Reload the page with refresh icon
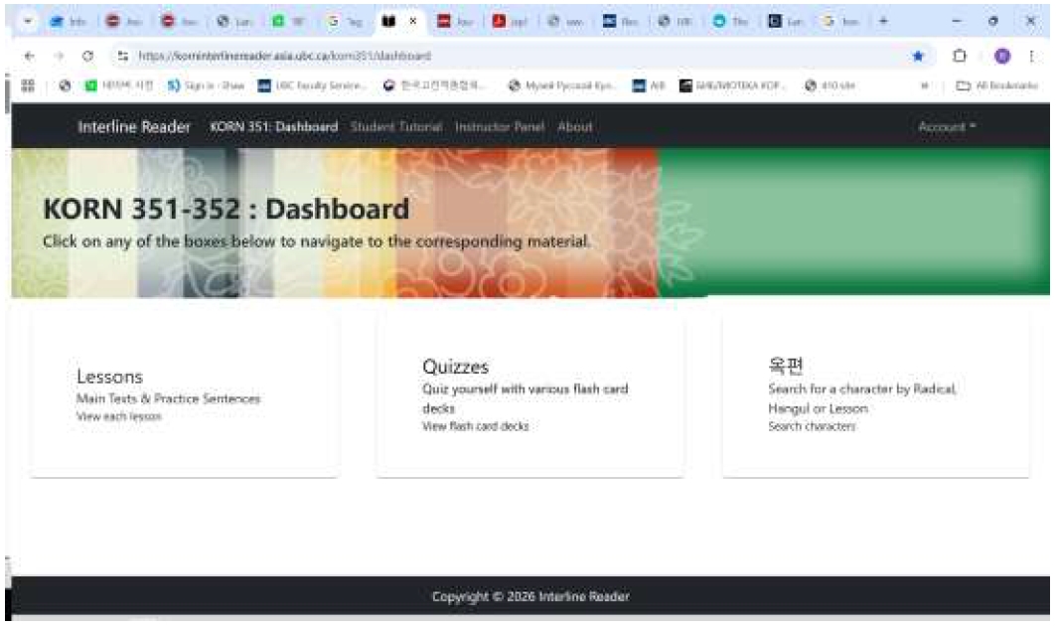Screen dimensions: 1056x626 pyautogui.click(x=87, y=57)
